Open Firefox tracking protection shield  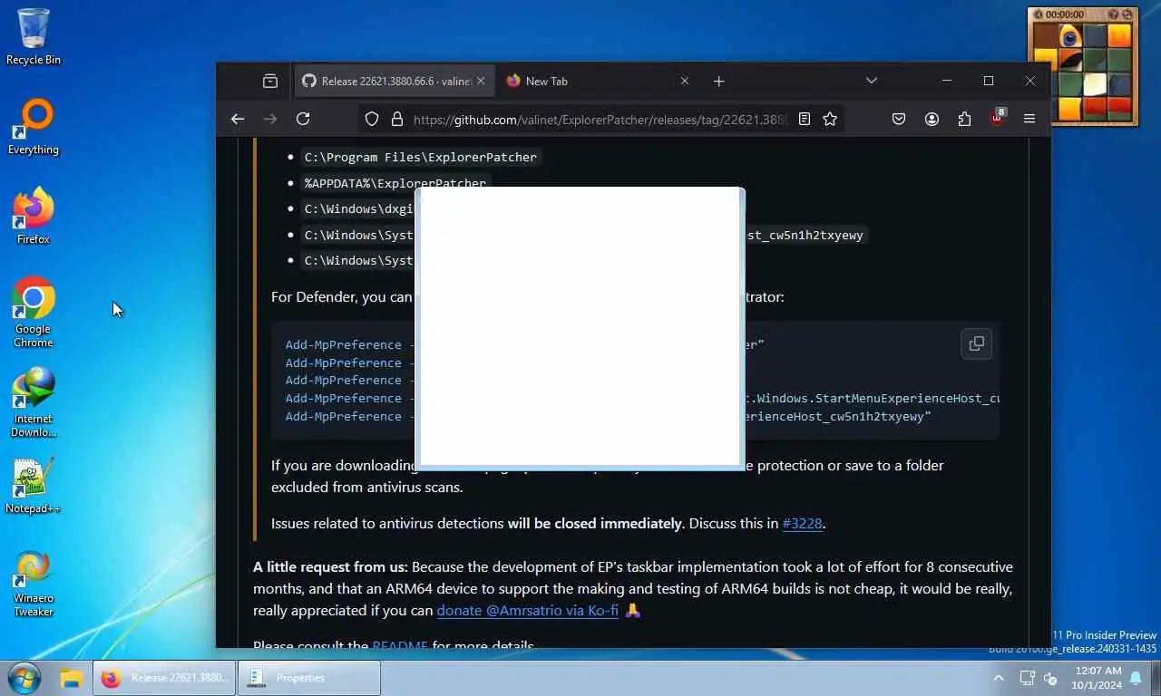pos(372,119)
